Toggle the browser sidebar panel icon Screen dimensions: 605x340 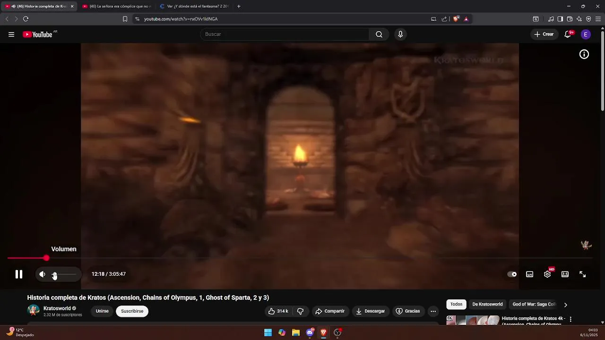pyautogui.click(x=560, y=19)
